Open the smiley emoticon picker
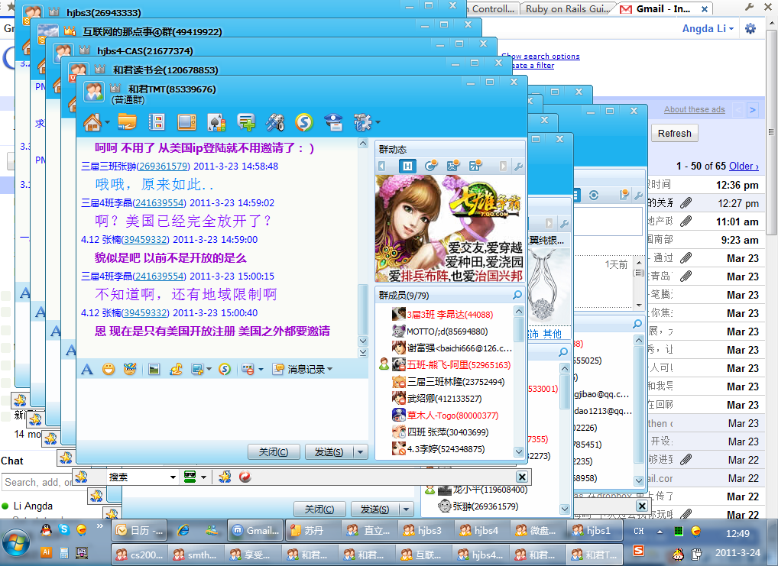778x566 pixels. coord(109,370)
